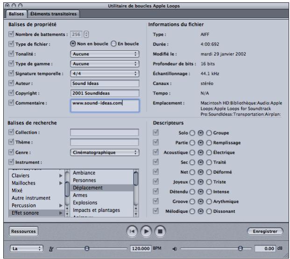Screen dimensions: 290x259
Task: Select the Triste radio button
Action: tap(209, 182)
